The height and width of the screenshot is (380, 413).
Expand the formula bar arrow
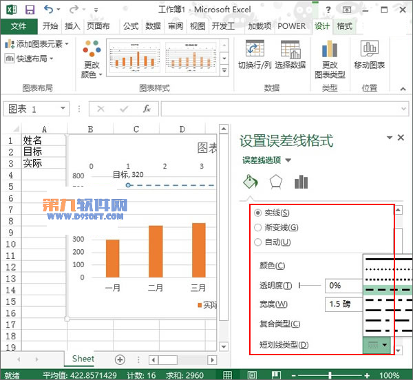click(403, 109)
